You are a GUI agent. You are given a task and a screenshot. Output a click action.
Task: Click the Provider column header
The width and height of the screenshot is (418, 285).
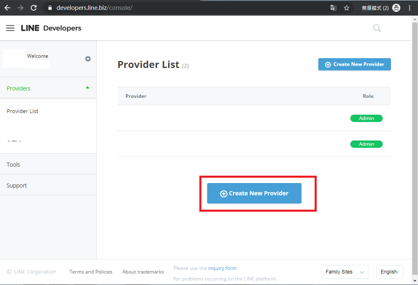point(136,96)
